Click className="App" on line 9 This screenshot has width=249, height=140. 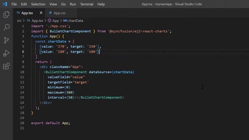[x=65, y=67]
